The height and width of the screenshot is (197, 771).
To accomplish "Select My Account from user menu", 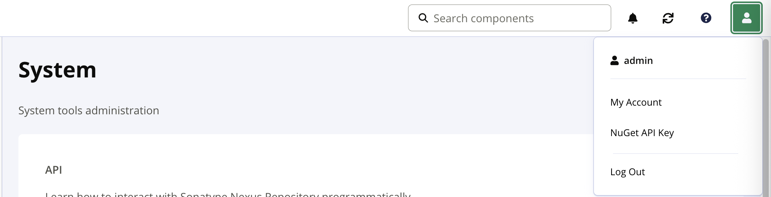I will pos(636,102).
